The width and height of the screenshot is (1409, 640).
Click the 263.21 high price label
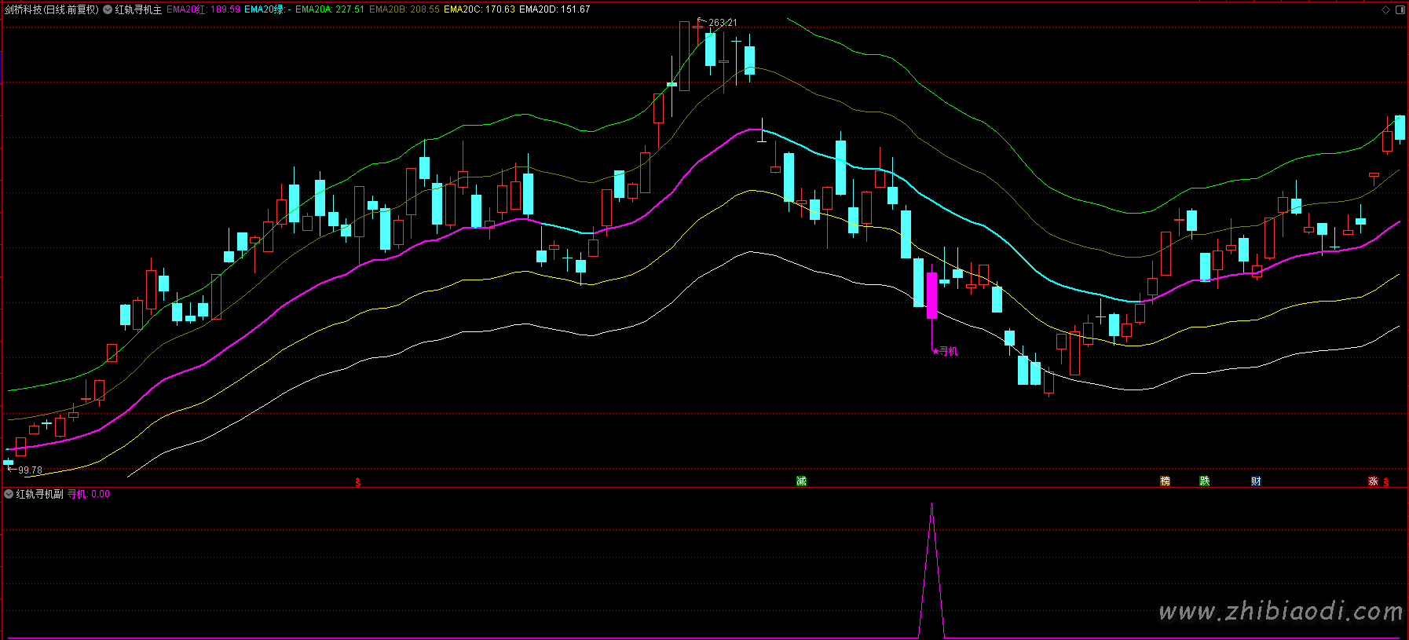click(723, 23)
